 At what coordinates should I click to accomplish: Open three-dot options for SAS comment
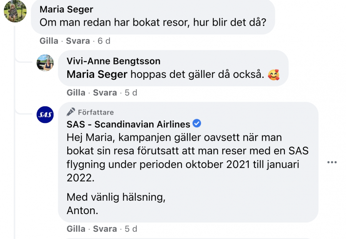point(331,162)
